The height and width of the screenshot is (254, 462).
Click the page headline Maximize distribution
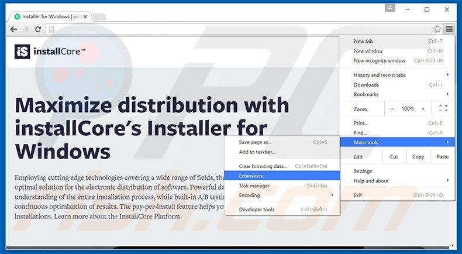coord(151,128)
